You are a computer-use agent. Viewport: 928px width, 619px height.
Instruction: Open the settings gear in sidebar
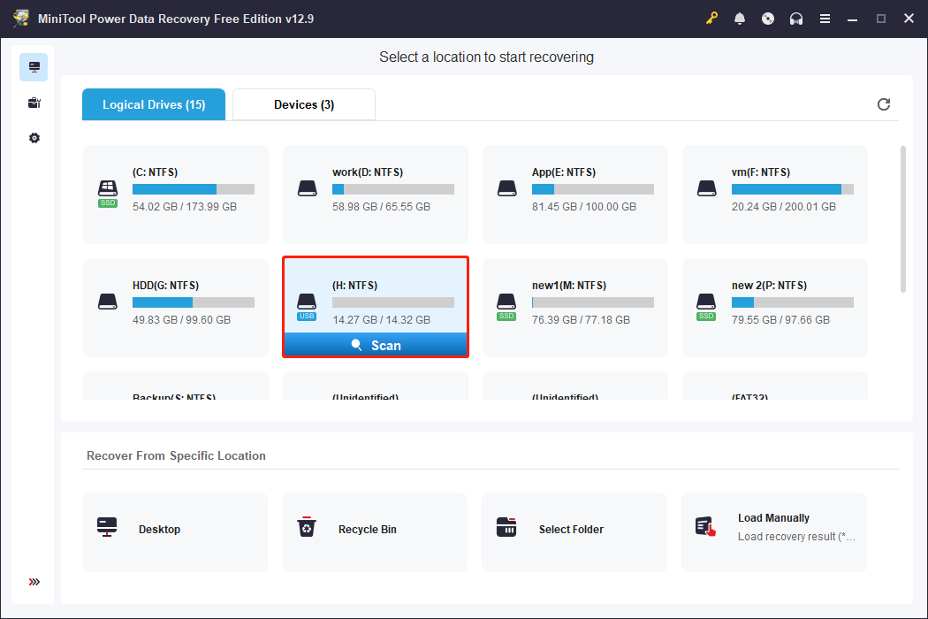click(34, 138)
